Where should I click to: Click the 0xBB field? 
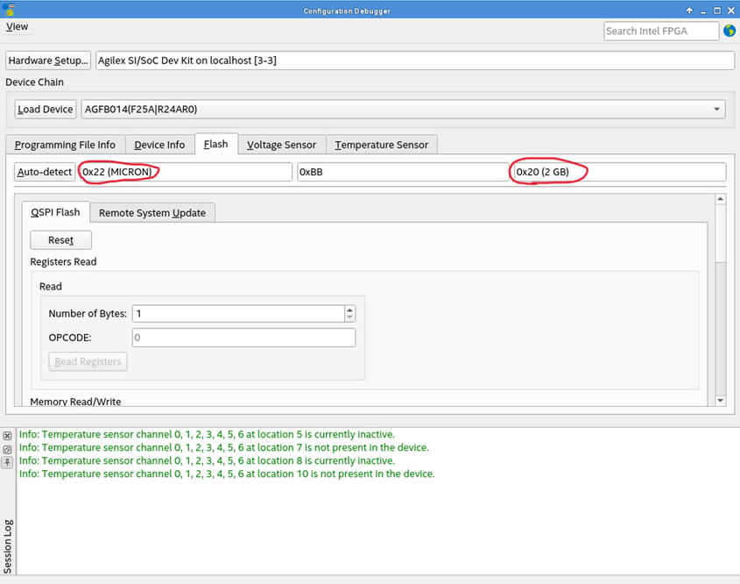pyautogui.click(x=403, y=172)
